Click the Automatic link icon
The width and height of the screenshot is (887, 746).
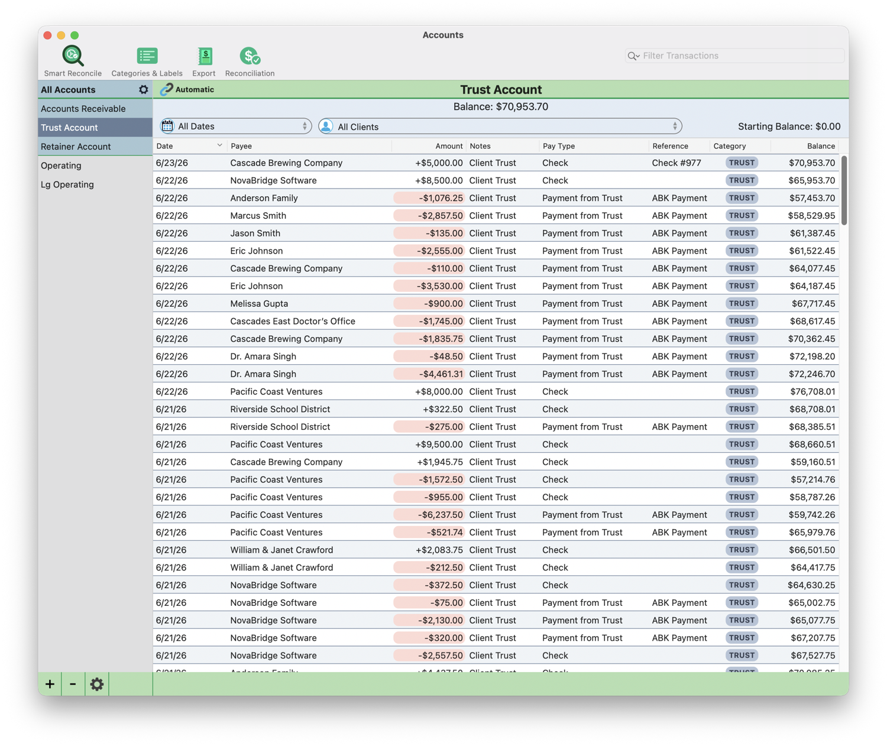click(x=167, y=89)
